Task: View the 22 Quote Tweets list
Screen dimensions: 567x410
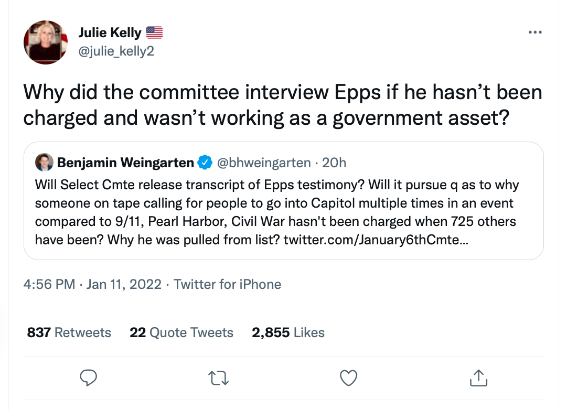Action: [x=181, y=332]
